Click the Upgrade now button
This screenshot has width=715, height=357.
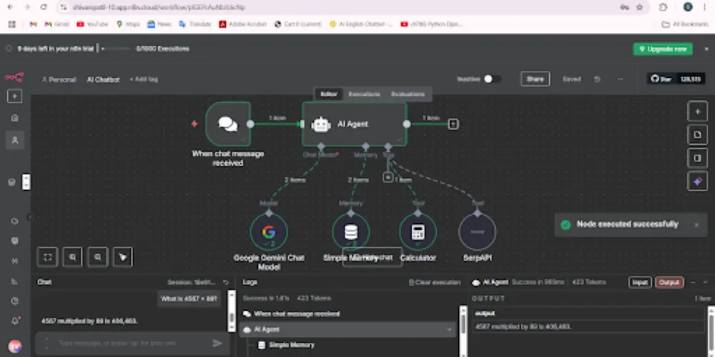coord(662,49)
